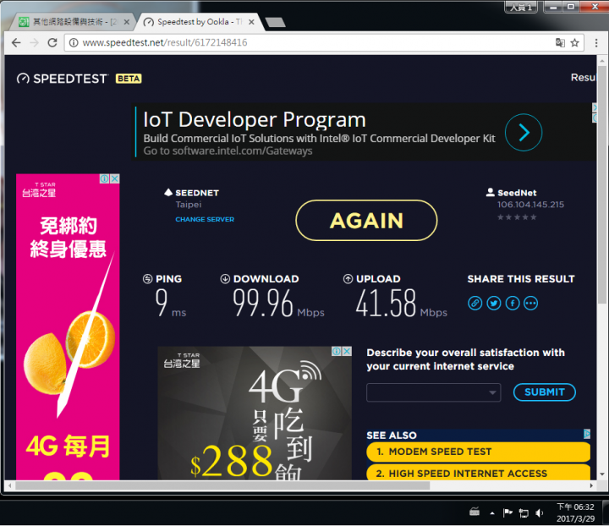
Task: Open HIGH SPEED INTERNET ACCESS link
Action: coord(479,473)
